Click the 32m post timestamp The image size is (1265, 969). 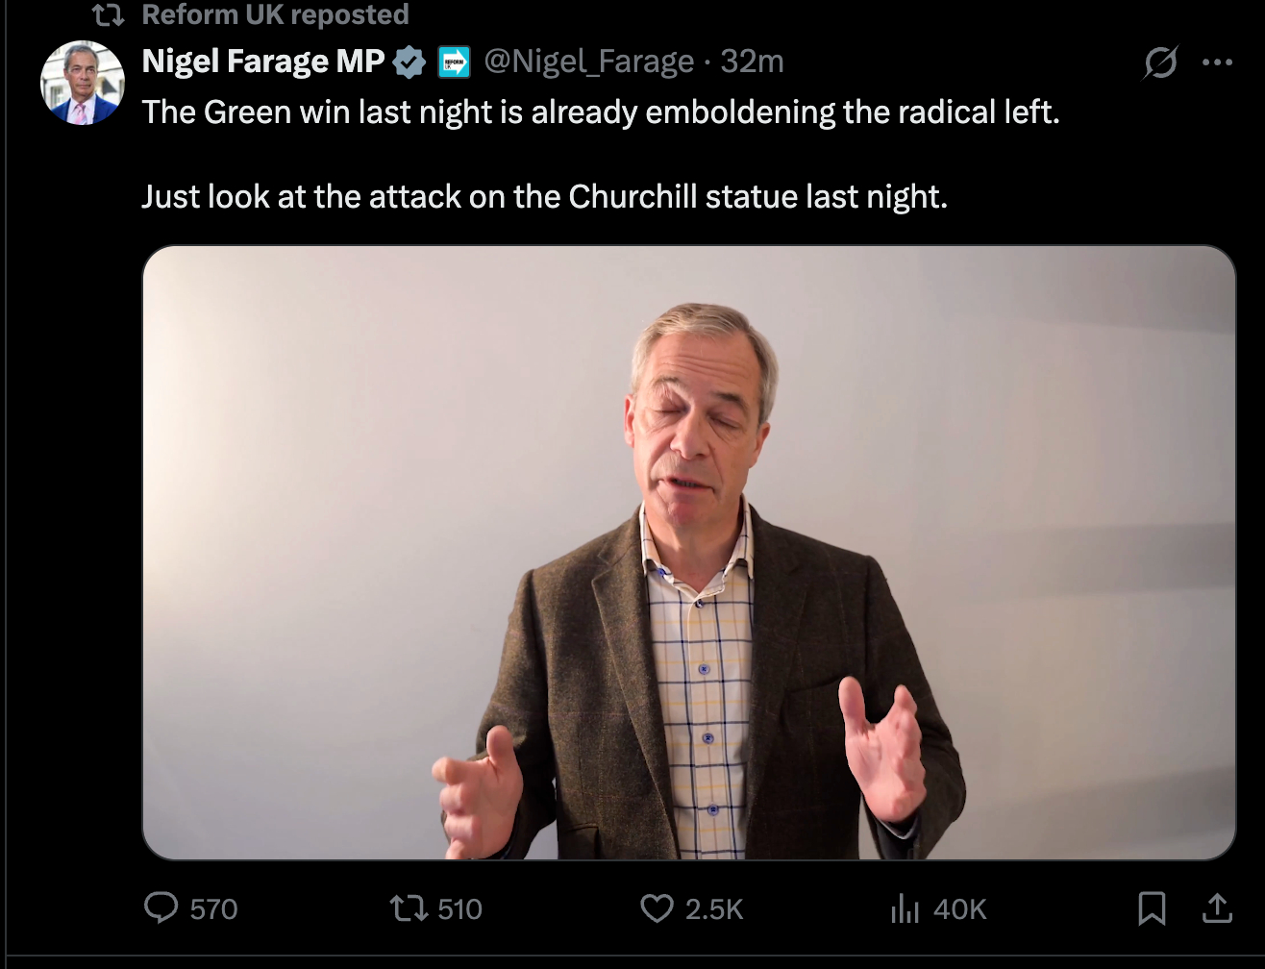[x=753, y=62]
